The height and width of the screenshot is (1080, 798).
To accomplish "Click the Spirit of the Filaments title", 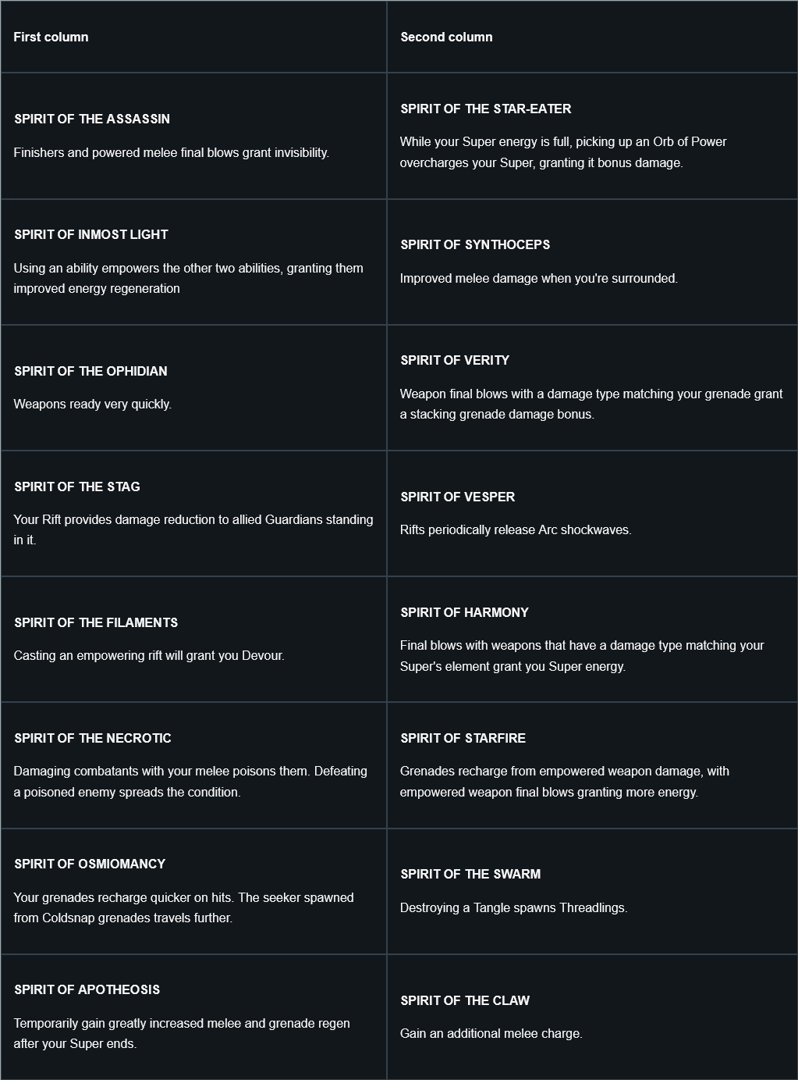I will click(x=96, y=622).
